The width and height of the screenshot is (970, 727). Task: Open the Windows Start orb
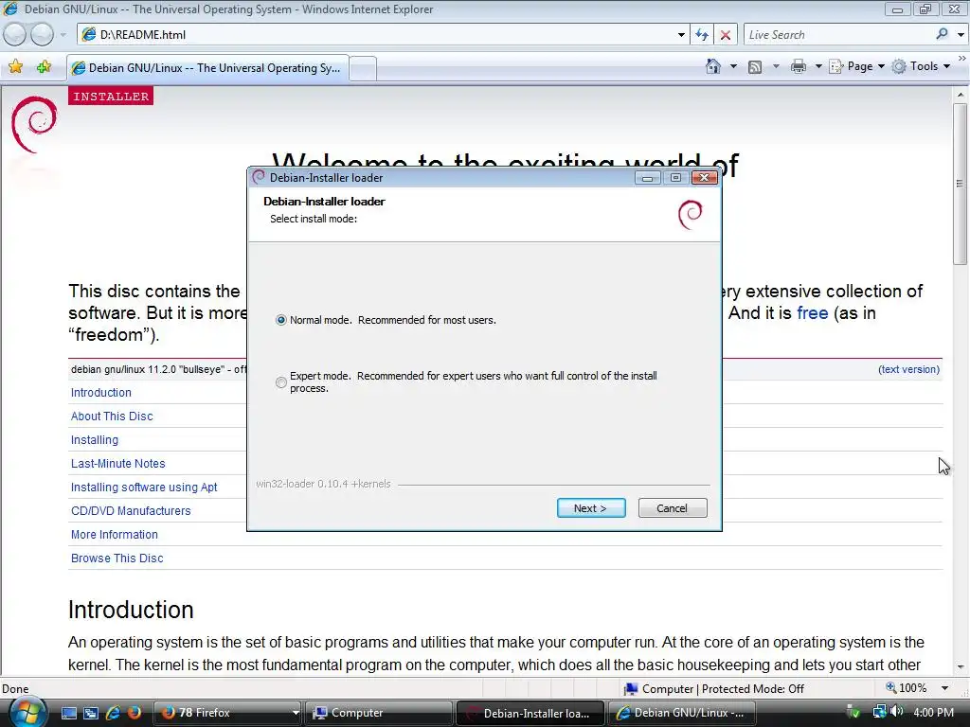pyautogui.click(x=27, y=712)
